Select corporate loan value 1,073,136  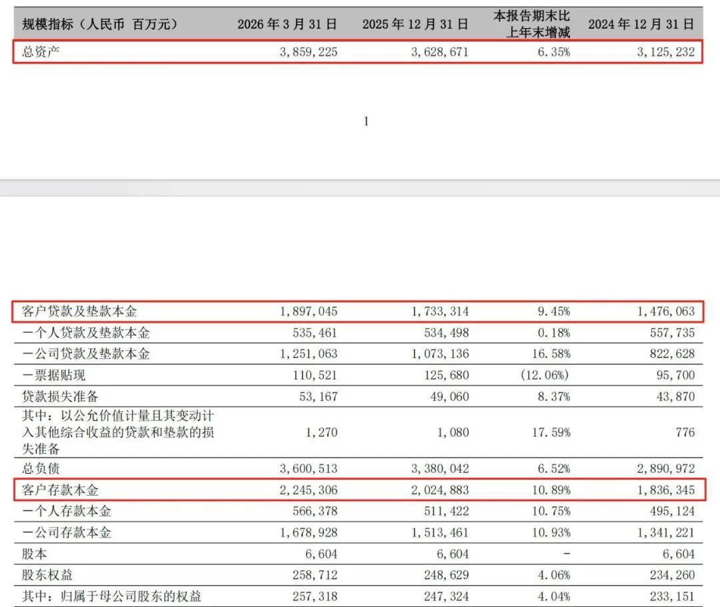click(440, 354)
